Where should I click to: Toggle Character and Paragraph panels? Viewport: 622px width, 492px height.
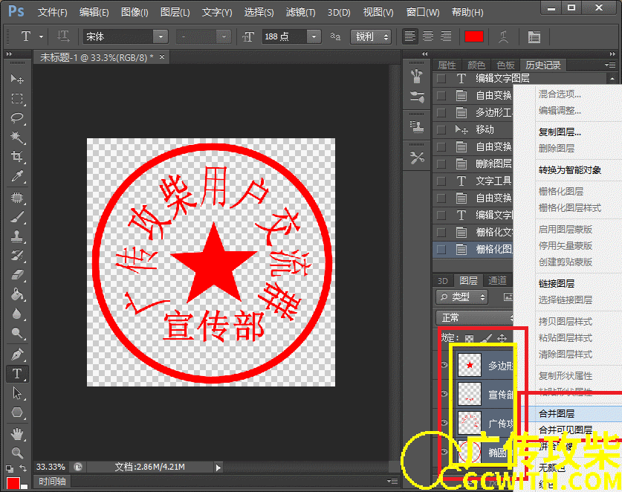(x=534, y=37)
